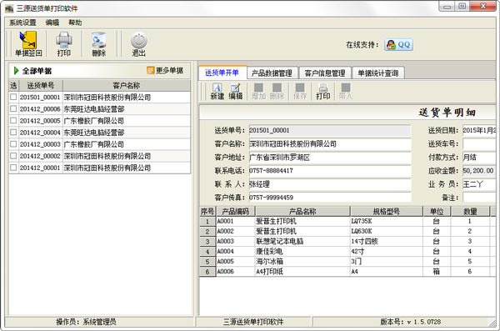Viewport: 500px width, 331px height.
Task: Click the 版本号 status bar entry
Action: coord(410,322)
